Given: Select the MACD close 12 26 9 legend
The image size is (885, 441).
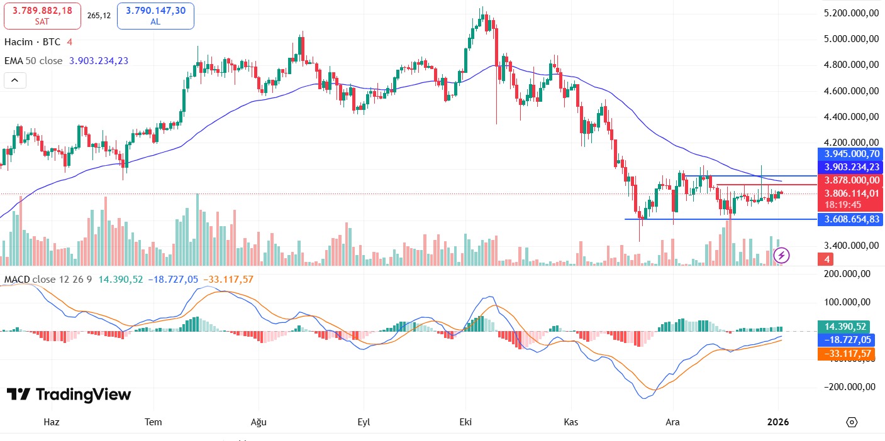Looking at the screenshot, I should tap(48, 279).
